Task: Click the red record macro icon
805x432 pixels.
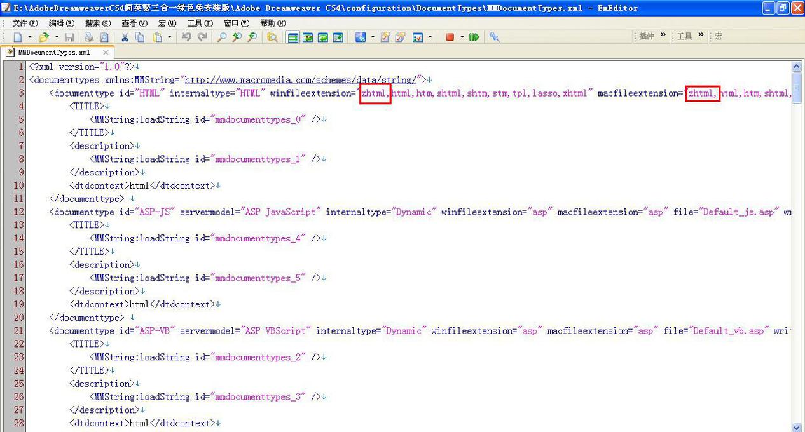Action: pyautogui.click(x=450, y=37)
